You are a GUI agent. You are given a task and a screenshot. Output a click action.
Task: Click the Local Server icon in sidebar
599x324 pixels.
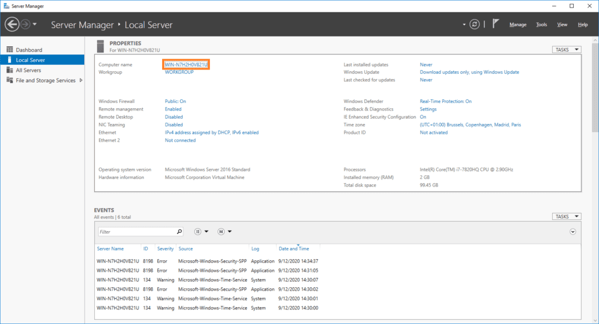click(9, 60)
